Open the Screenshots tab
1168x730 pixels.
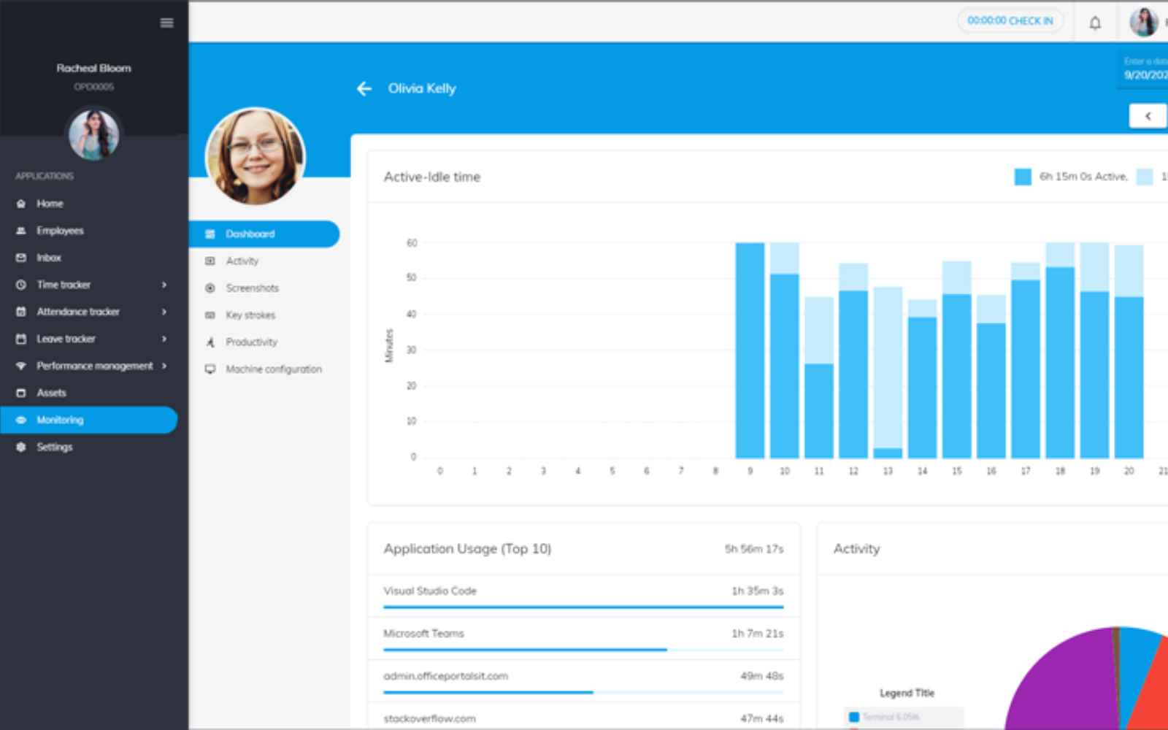click(252, 288)
